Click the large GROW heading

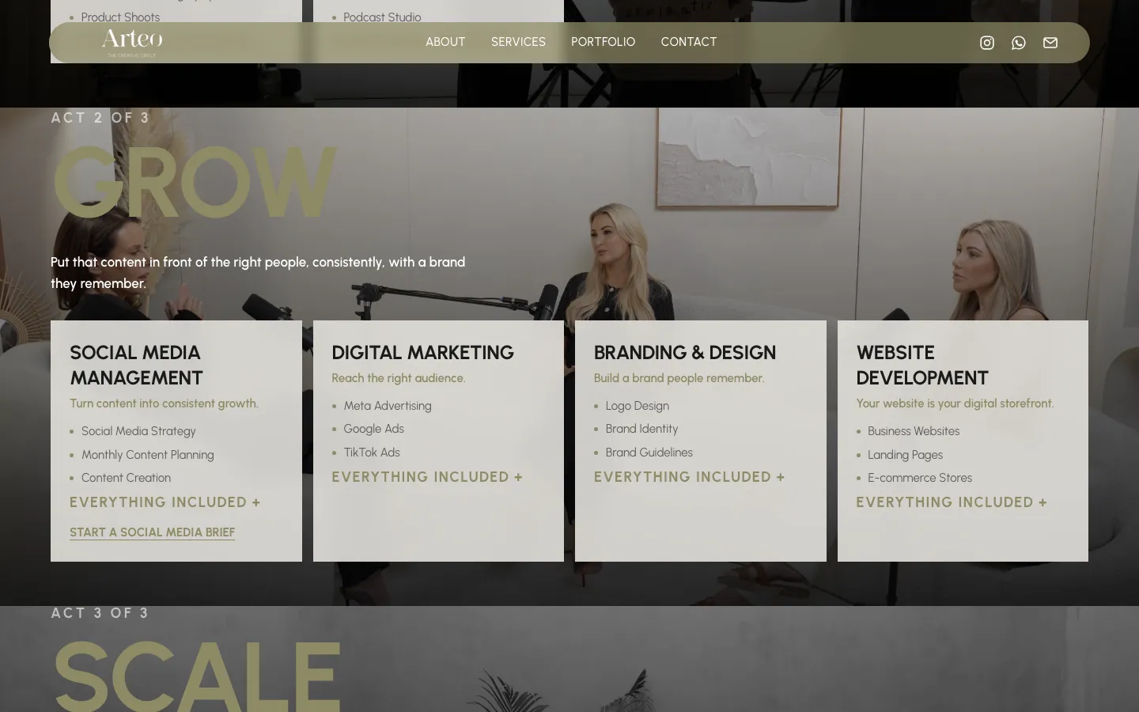(x=195, y=182)
